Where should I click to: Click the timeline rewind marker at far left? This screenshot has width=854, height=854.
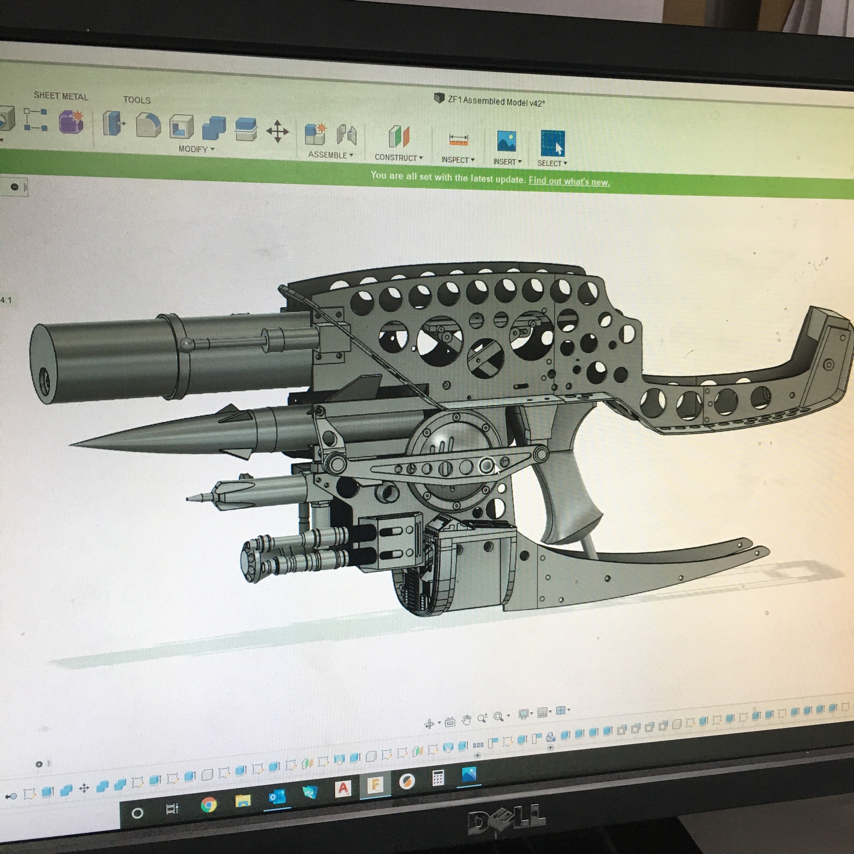(10, 796)
